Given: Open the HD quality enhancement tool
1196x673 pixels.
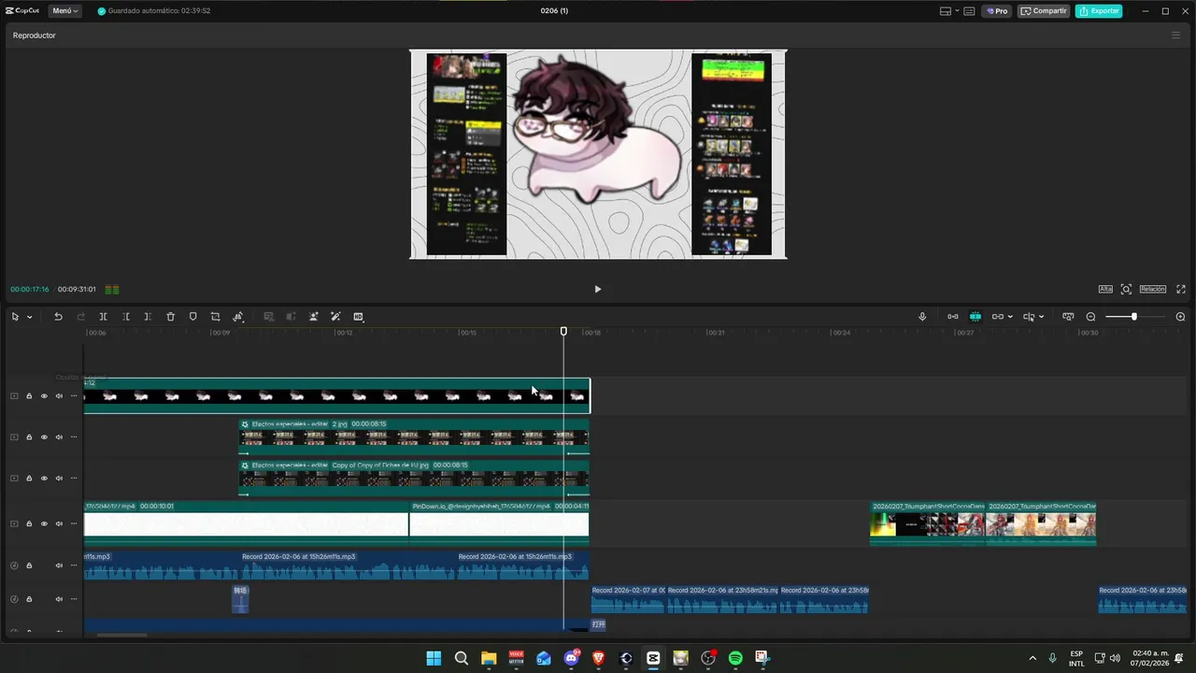Looking at the screenshot, I should 358,317.
